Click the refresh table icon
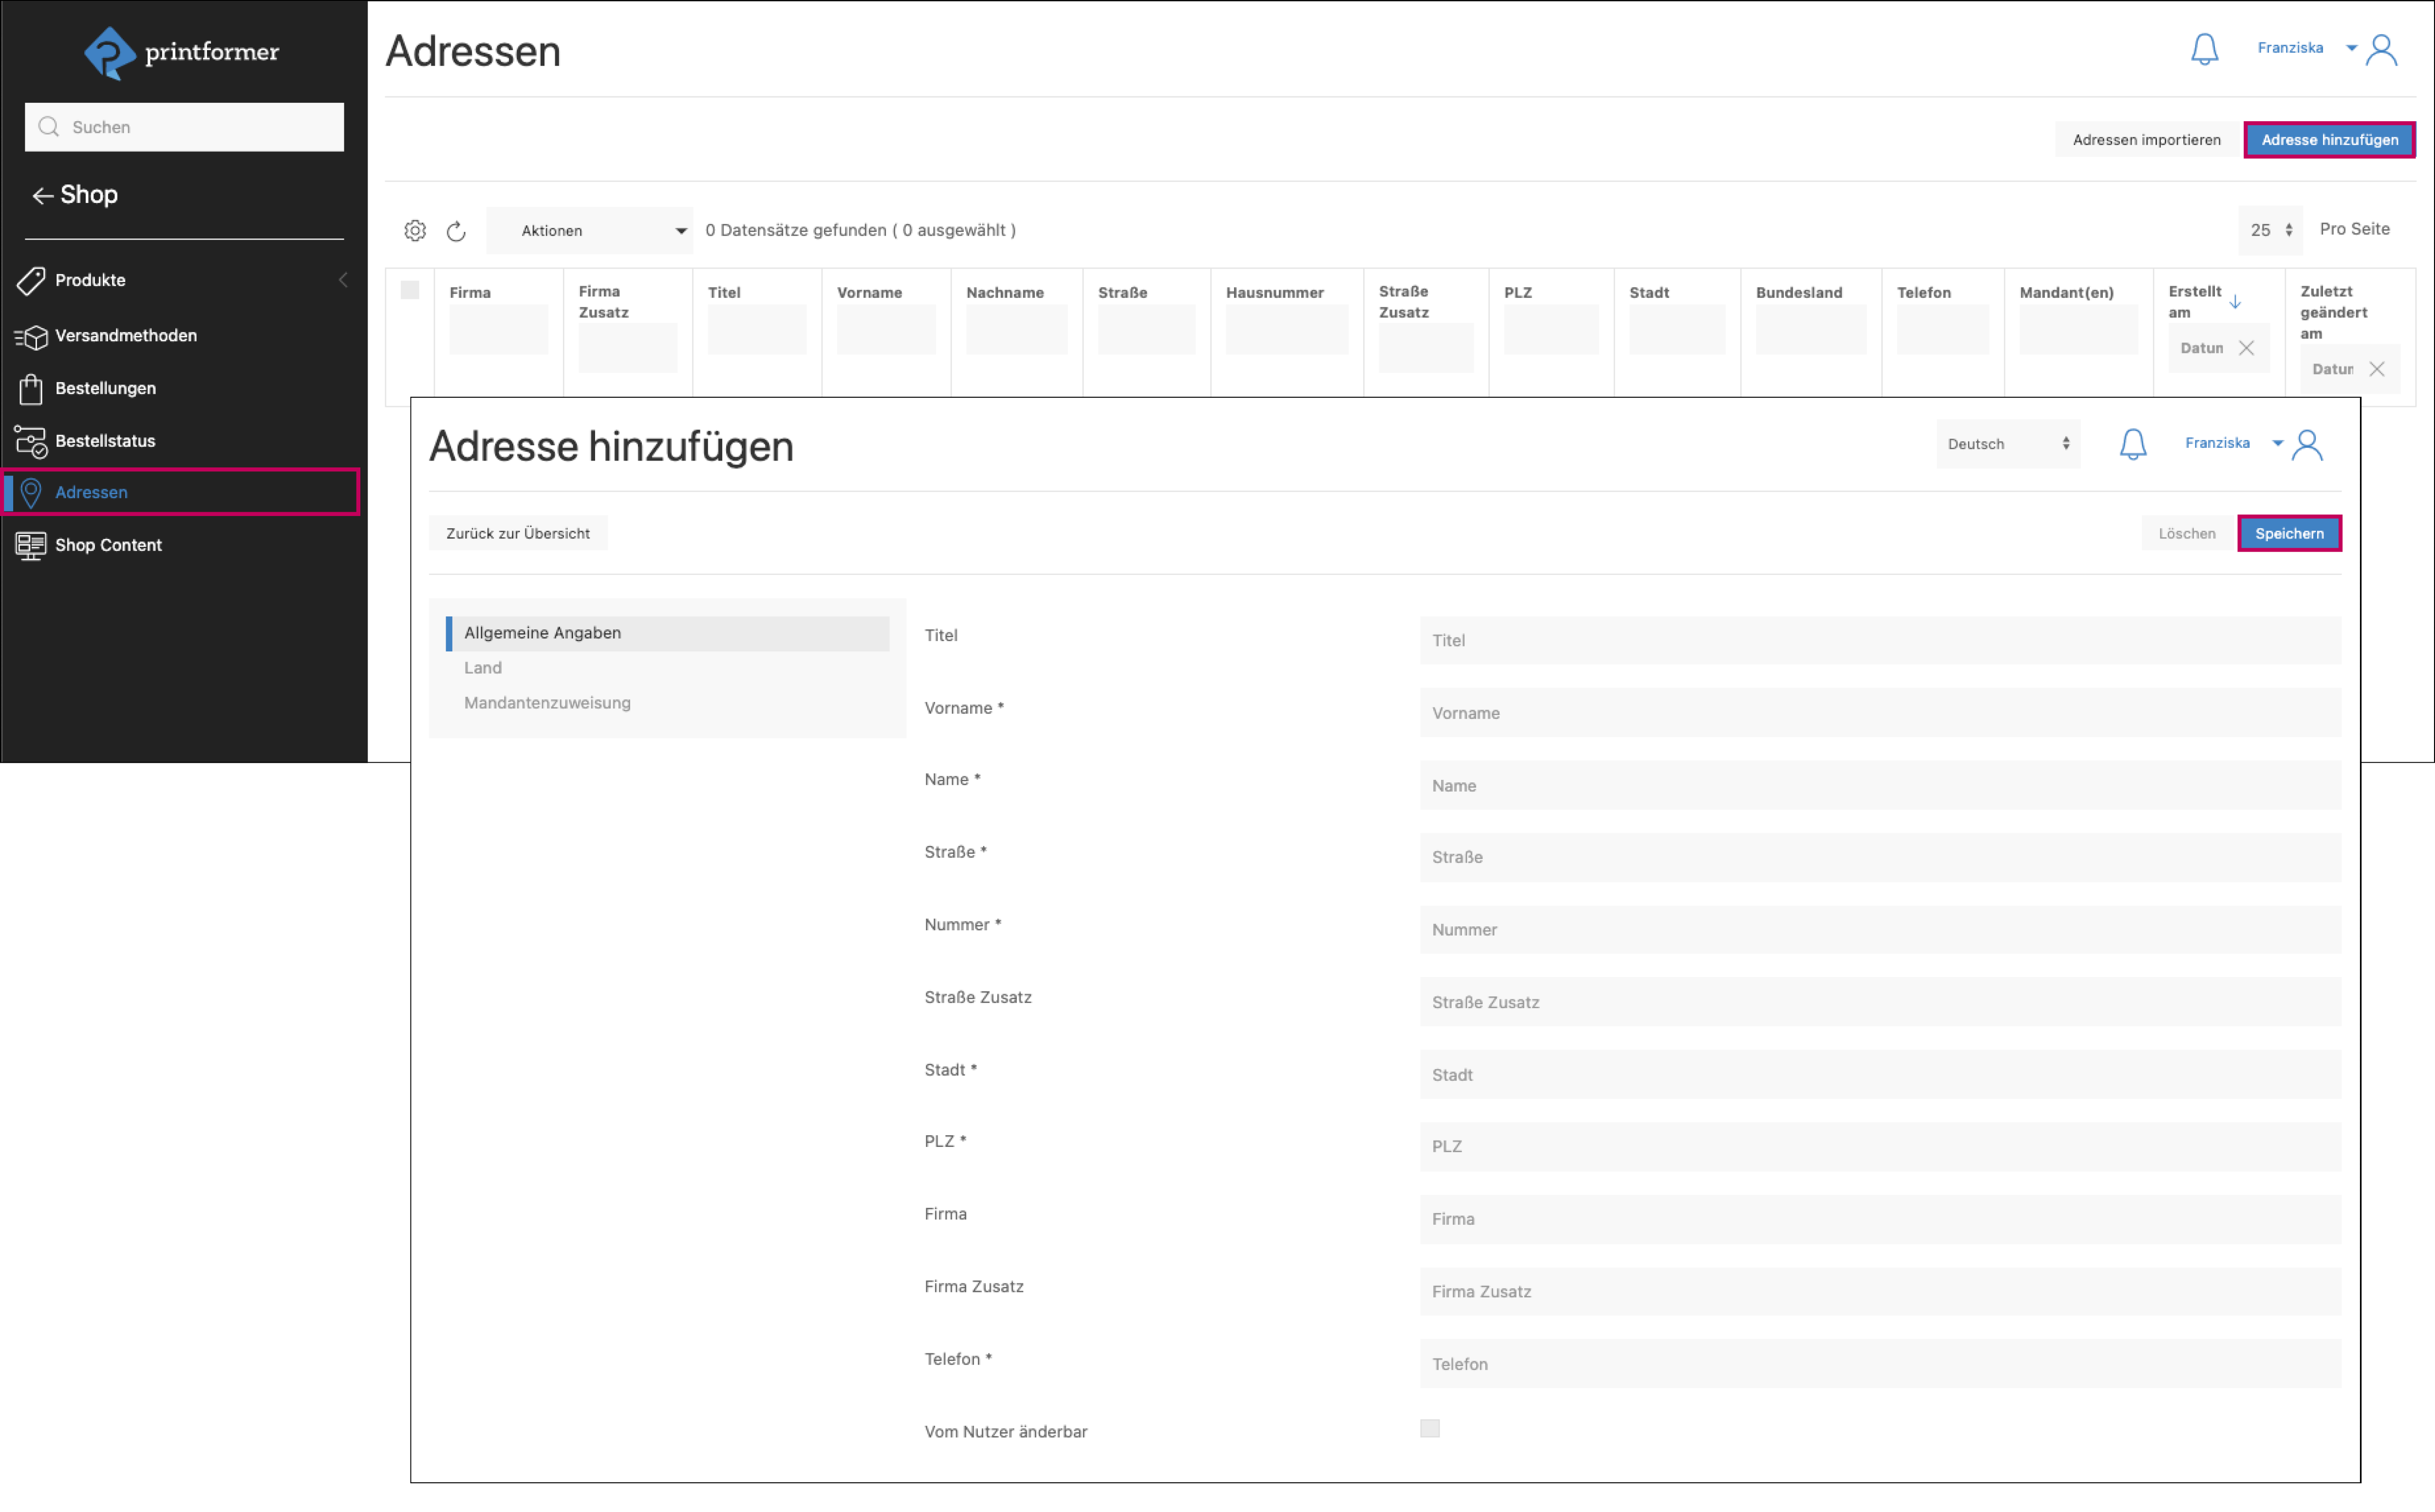Image resolution: width=2435 pixels, height=1512 pixels. tap(456, 231)
